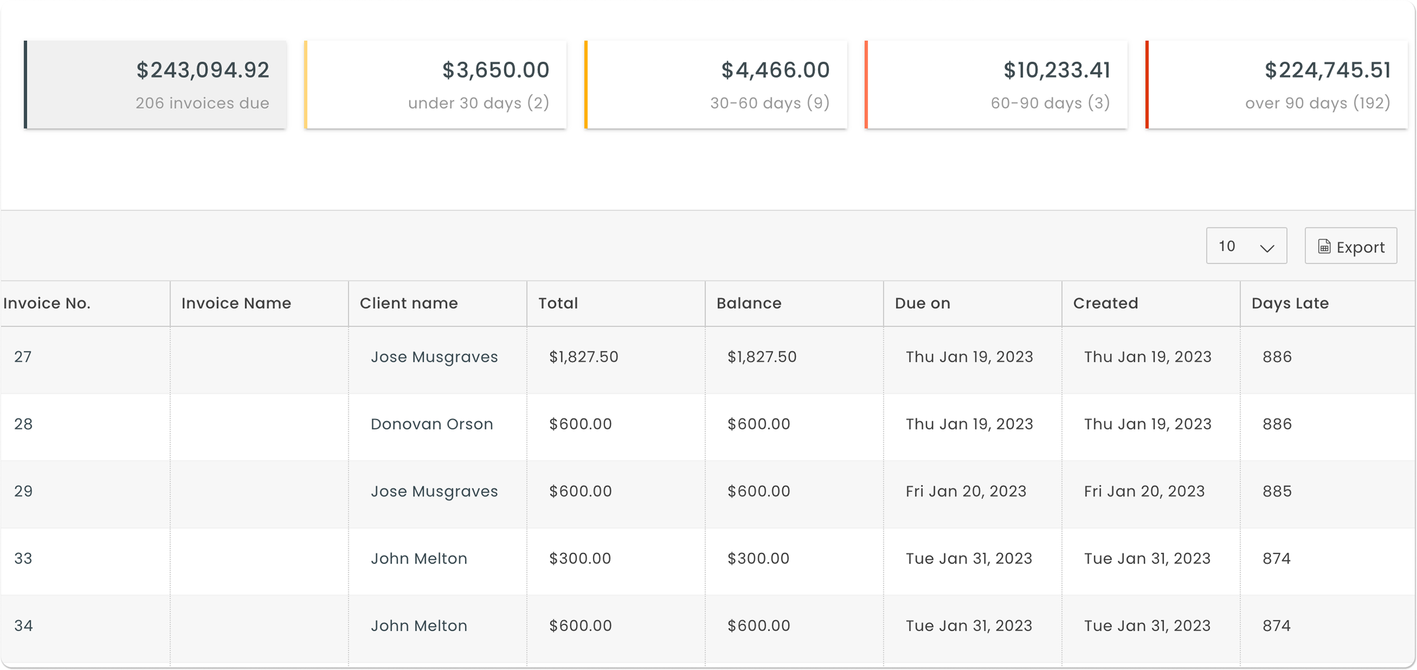Select the 206 invoices due summary card
1417x670 pixels.
point(156,84)
